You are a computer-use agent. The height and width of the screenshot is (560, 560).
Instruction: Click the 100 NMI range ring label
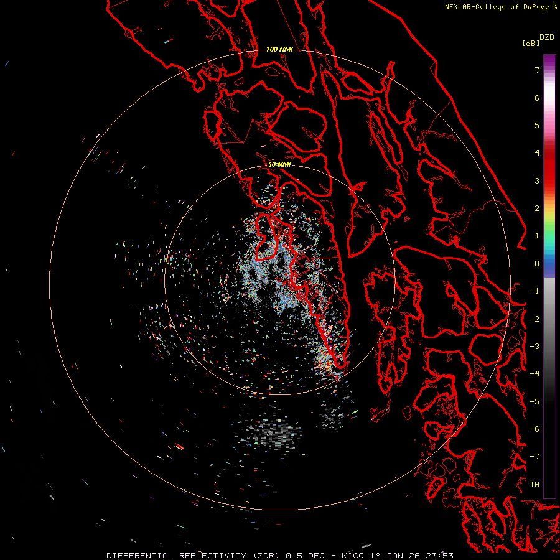279,49
